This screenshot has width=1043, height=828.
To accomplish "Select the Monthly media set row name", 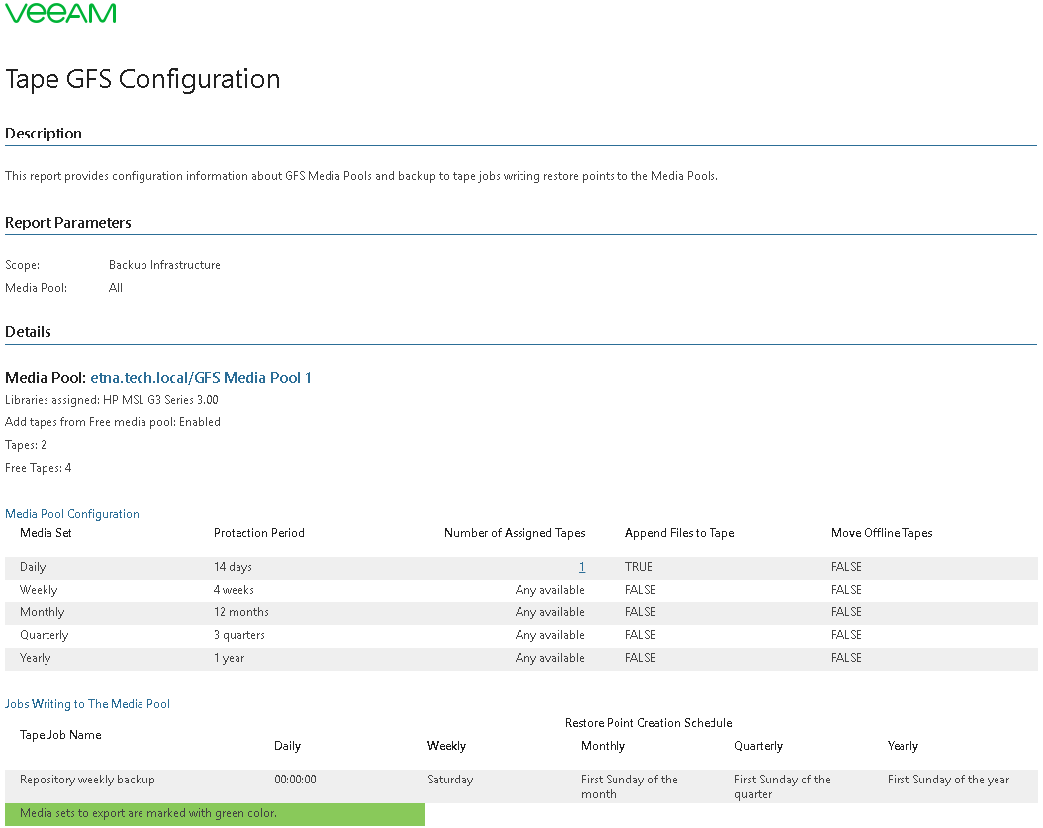I will click(x=42, y=612).
